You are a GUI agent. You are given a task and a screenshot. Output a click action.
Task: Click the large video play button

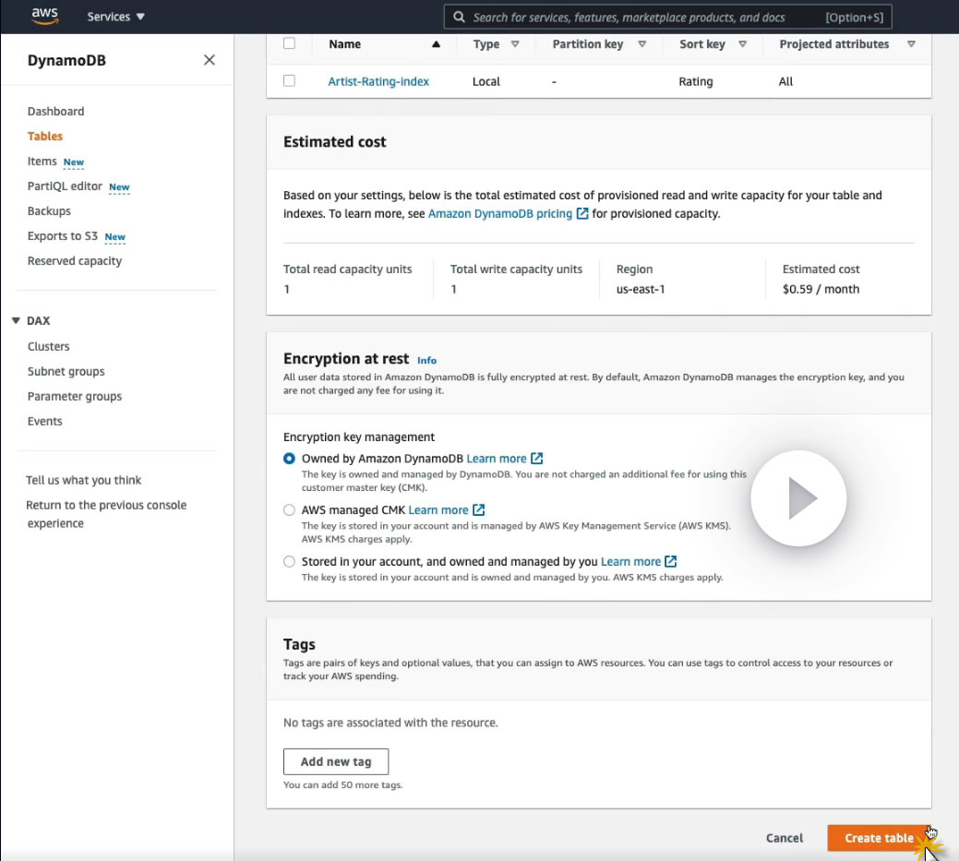tap(798, 499)
